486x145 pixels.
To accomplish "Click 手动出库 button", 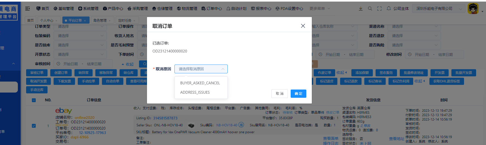I will pyautogui.click(x=37, y=90).
